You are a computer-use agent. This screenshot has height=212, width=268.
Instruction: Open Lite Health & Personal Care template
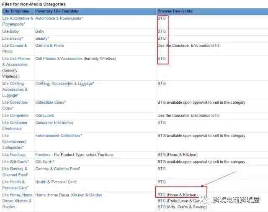(x=15, y=185)
